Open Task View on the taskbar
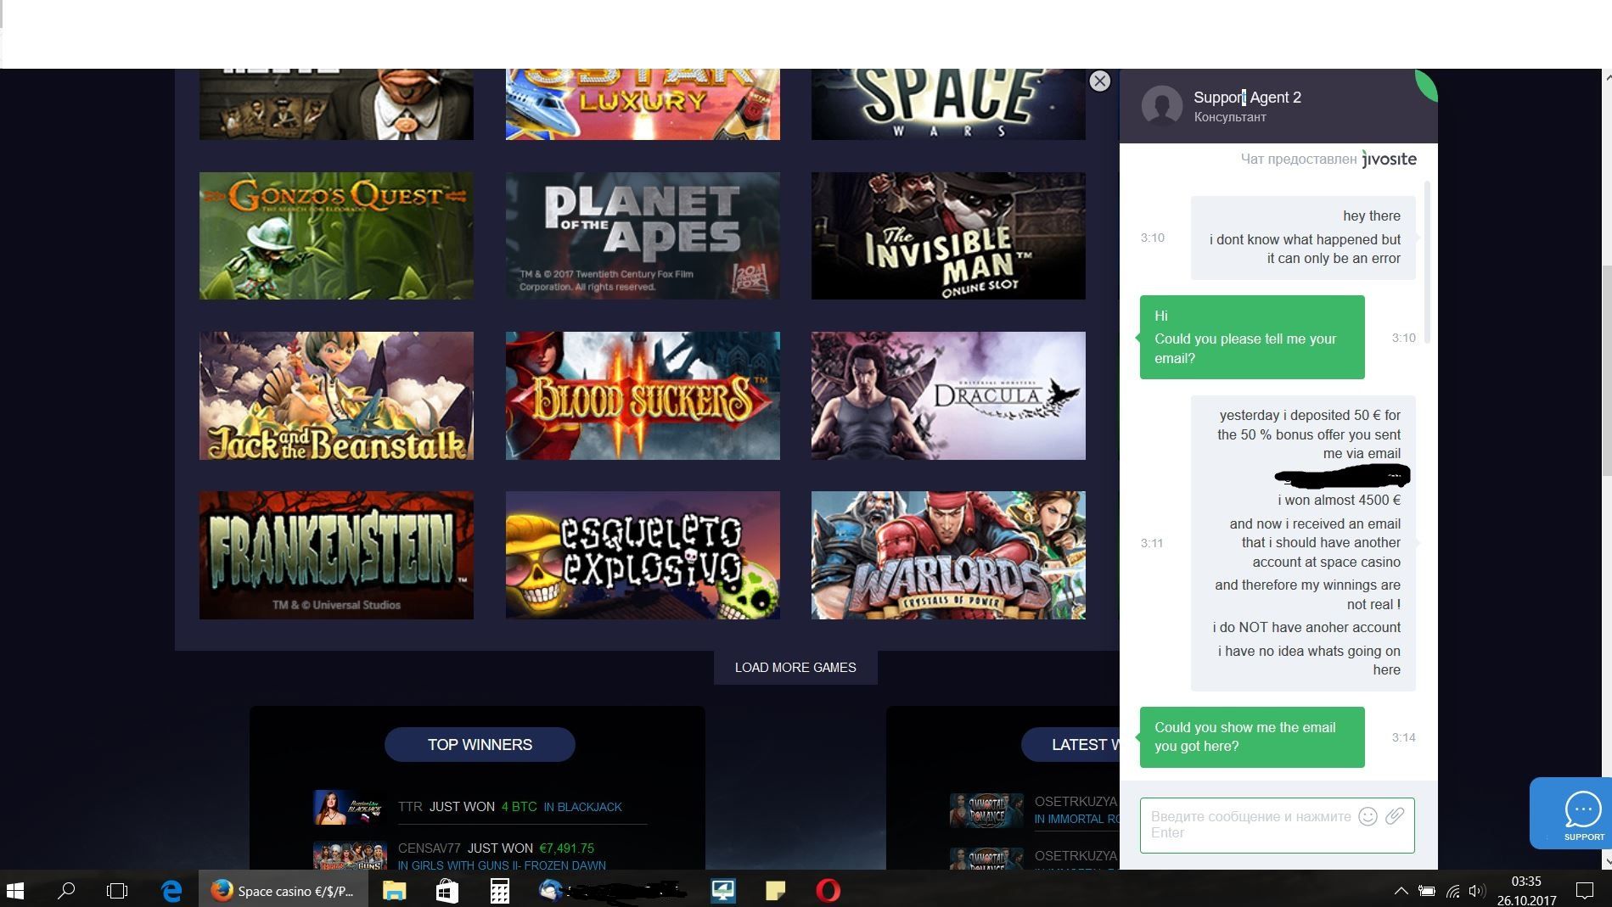The image size is (1612, 907). [x=117, y=890]
